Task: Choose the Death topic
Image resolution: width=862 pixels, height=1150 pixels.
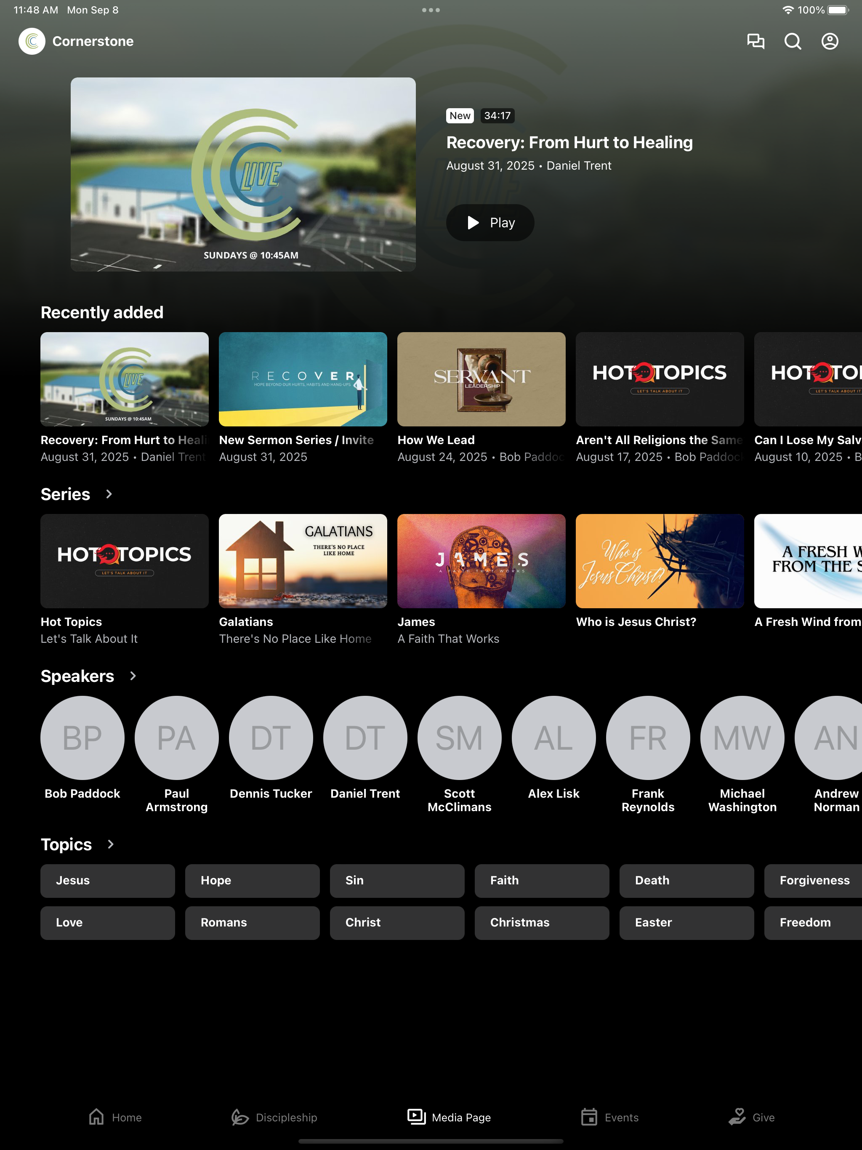Action: 687,881
